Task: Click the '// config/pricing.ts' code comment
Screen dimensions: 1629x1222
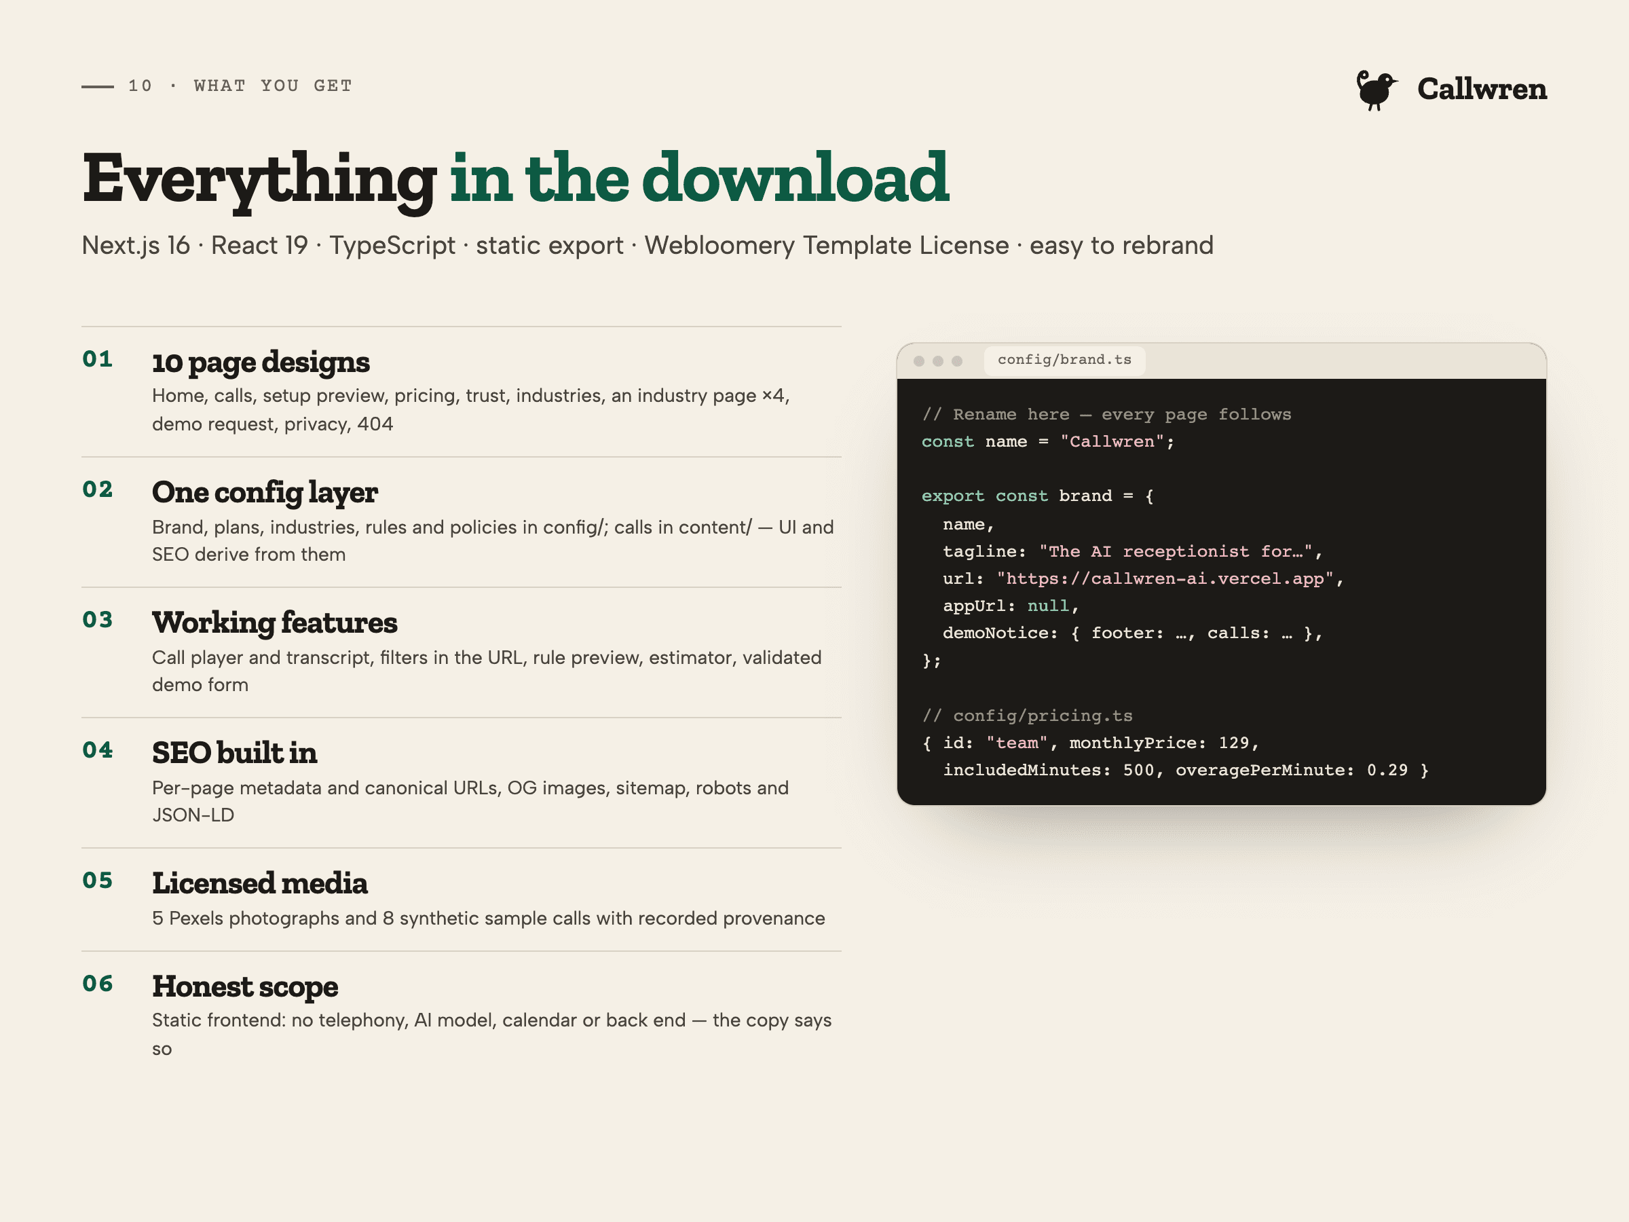Action: coord(1026,716)
